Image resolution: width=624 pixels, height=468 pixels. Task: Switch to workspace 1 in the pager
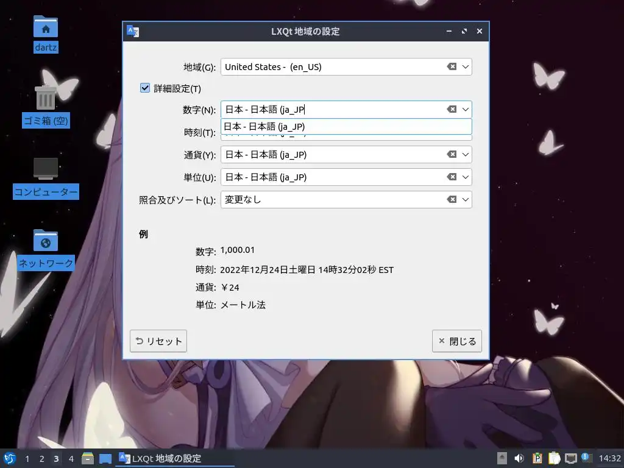pyautogui.click(x=27, y=459)
